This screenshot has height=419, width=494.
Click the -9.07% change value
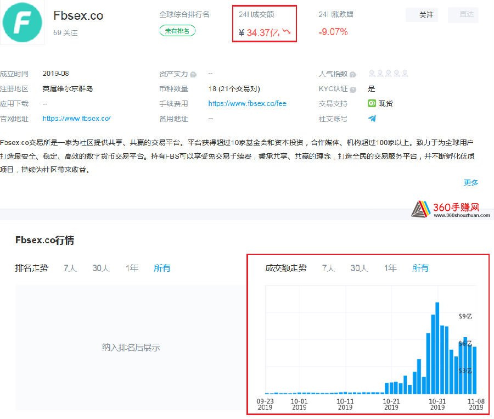click(x=333, y=32)
